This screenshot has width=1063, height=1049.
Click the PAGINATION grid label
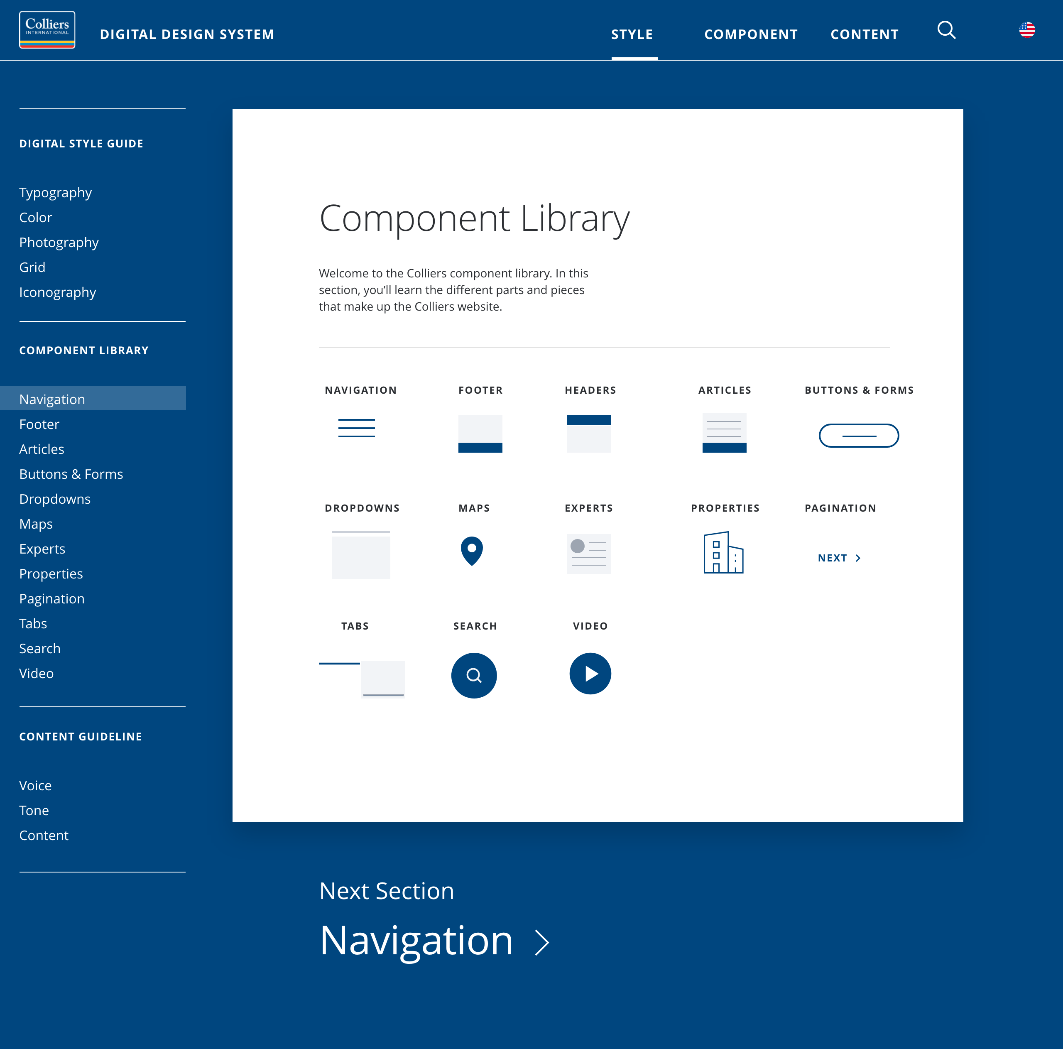840,508
